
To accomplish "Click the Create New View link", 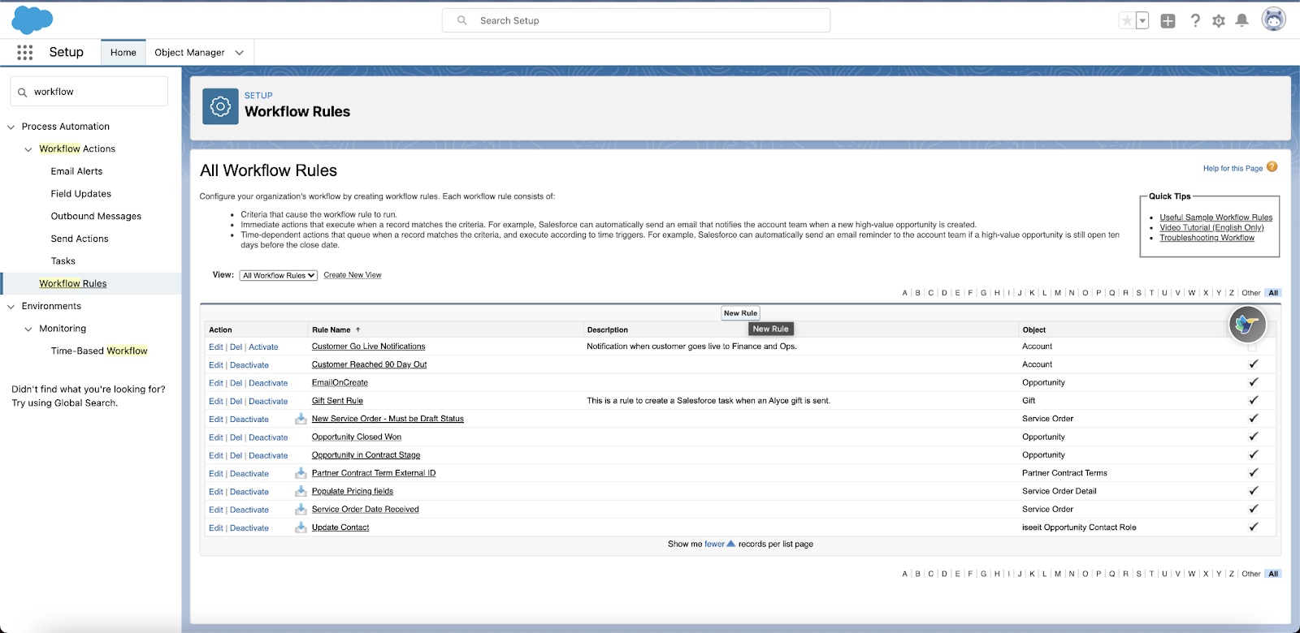I will tap(353, 275).
